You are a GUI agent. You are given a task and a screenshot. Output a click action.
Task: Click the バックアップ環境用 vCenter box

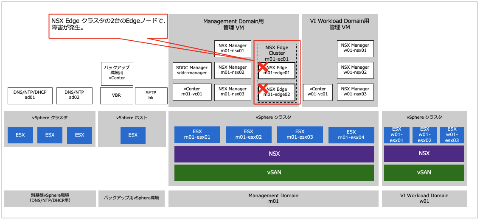pyautogui.click(x=117, y=74)
